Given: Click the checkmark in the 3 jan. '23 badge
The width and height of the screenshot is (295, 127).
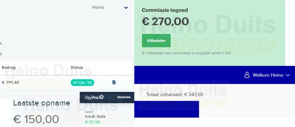Looking at the screenshot, I should pyautogui.click(x=75, y=82).
